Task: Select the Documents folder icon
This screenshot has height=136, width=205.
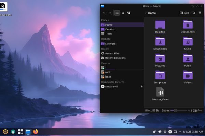Action: point(188,27)
